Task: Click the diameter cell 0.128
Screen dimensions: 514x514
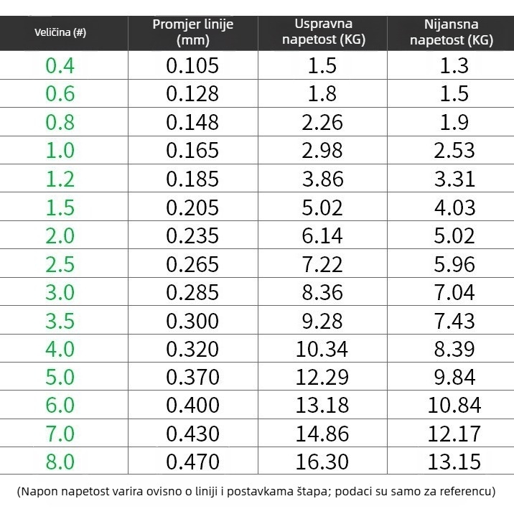Action: click(x=192, y=93)
